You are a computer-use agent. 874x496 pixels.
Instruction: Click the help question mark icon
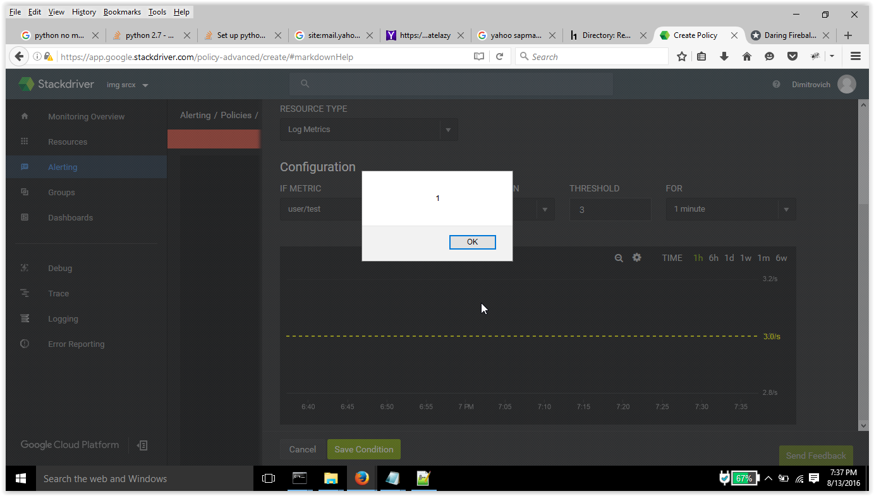pyautogui.click(x=776, y=85)
